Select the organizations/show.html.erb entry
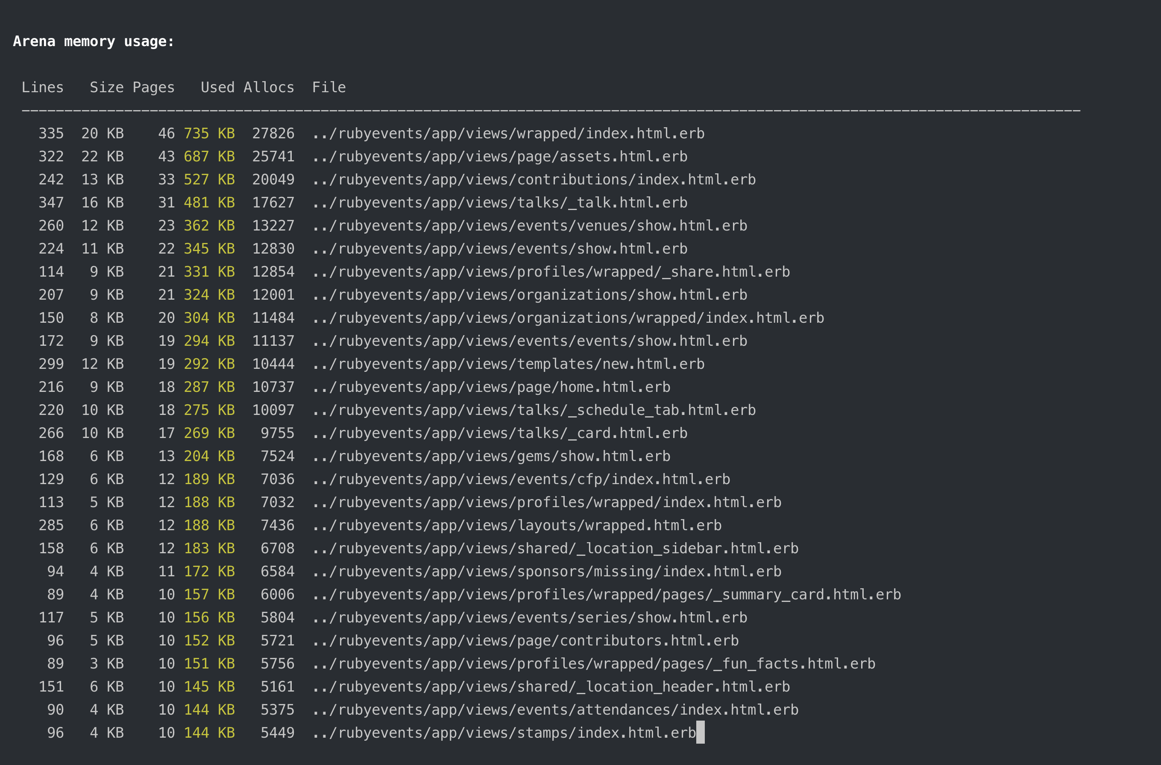Screen dimensions: 1161x765 tap(530, 294)
